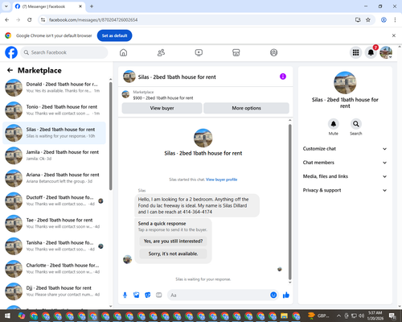
Task: Open the Friends icon in top navigation
Action: (x=161, y=52)
